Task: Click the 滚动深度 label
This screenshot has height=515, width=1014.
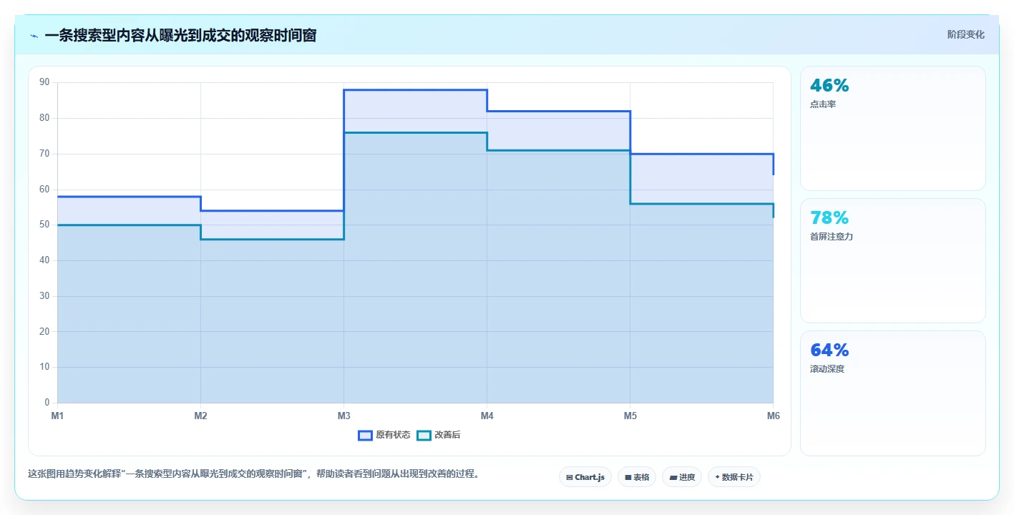Action: pyautogui.click(x=827, y=369)
